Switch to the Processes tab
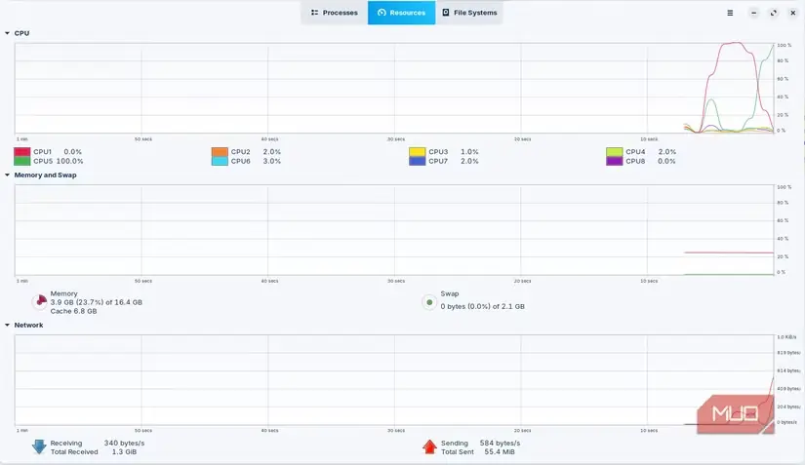The width and height of the screenshot is (805, 465). (x=335, y=13)
